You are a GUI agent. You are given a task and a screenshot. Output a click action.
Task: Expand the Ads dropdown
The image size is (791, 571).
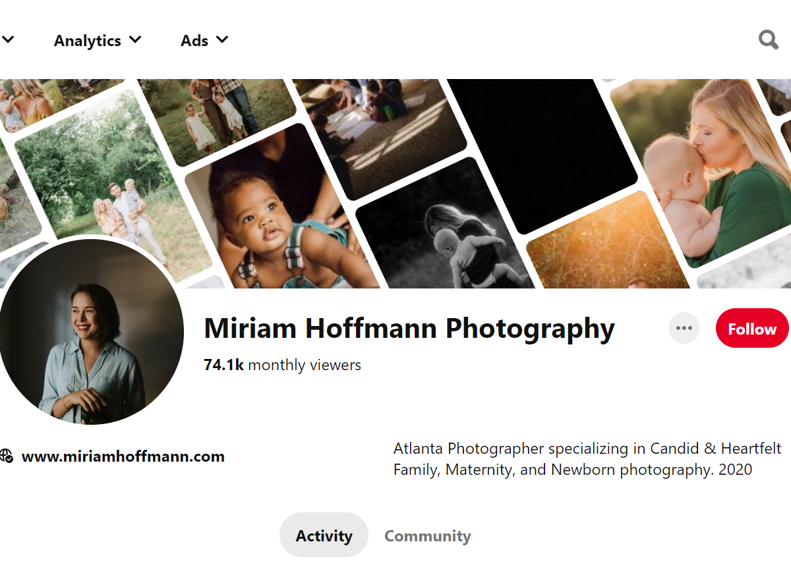pos(204,40)
